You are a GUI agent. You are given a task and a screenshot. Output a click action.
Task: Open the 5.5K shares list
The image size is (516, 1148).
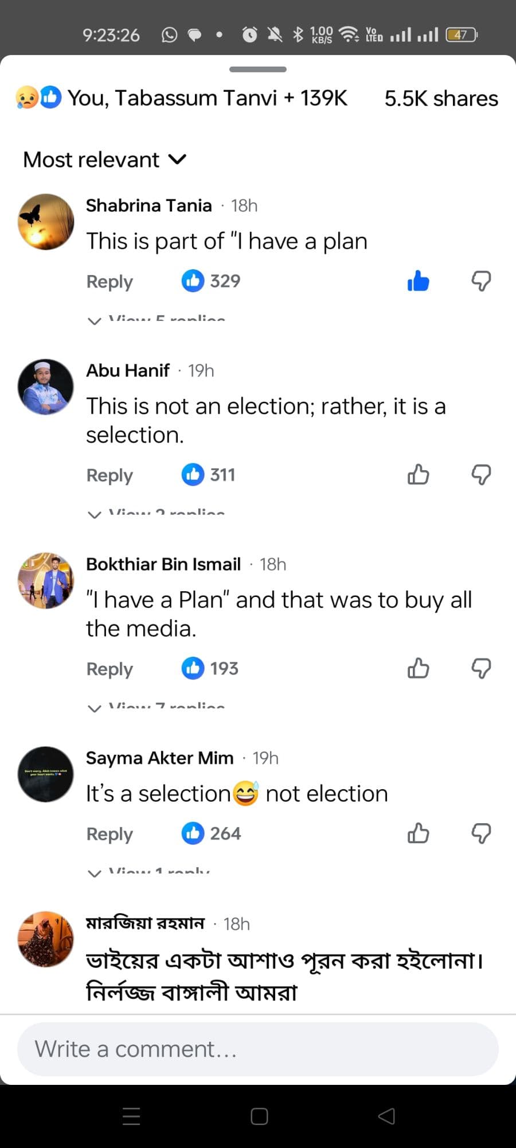coord(440,98)
